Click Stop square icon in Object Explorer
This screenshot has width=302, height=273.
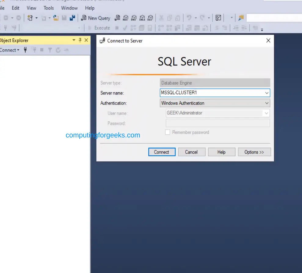(x=42, y=50)
